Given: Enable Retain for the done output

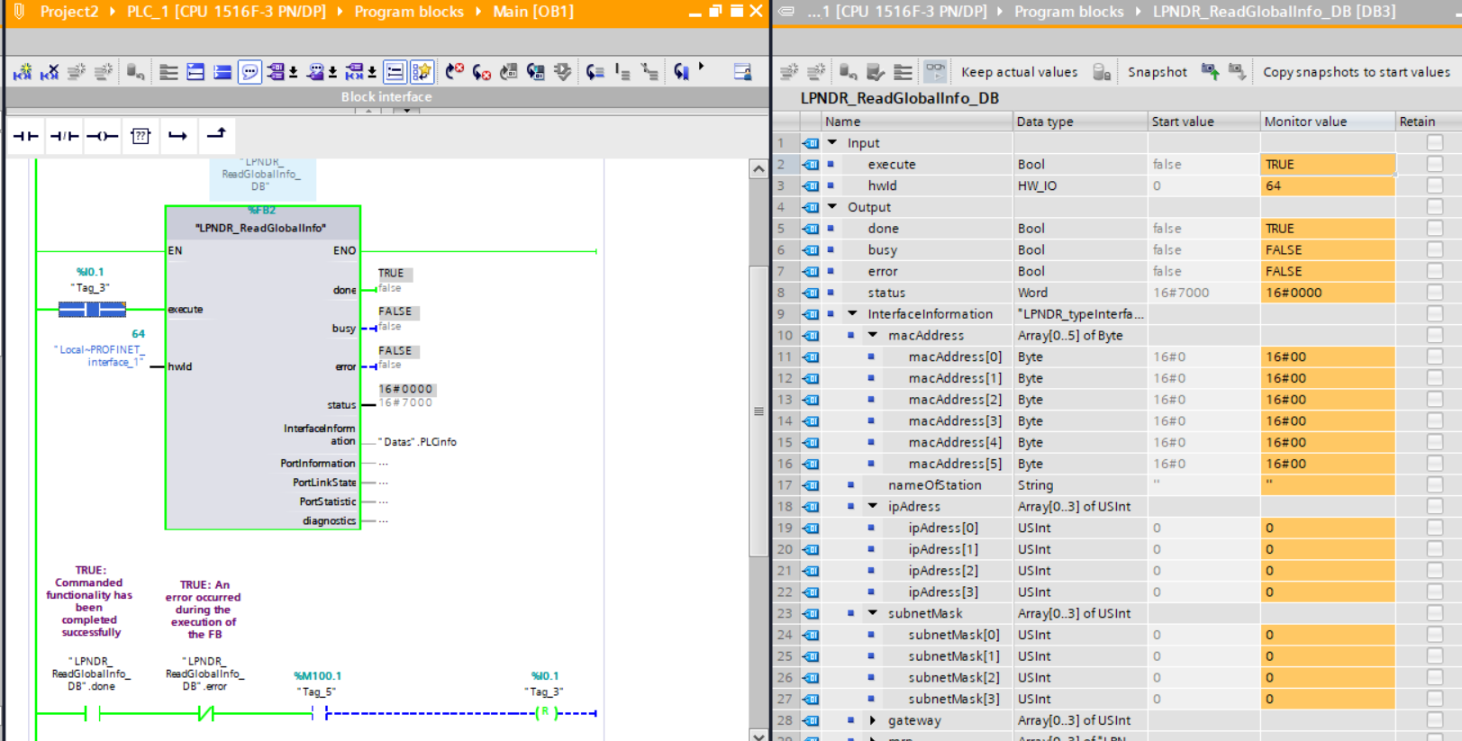Looking at the screenshot, I should point(1434,229).
